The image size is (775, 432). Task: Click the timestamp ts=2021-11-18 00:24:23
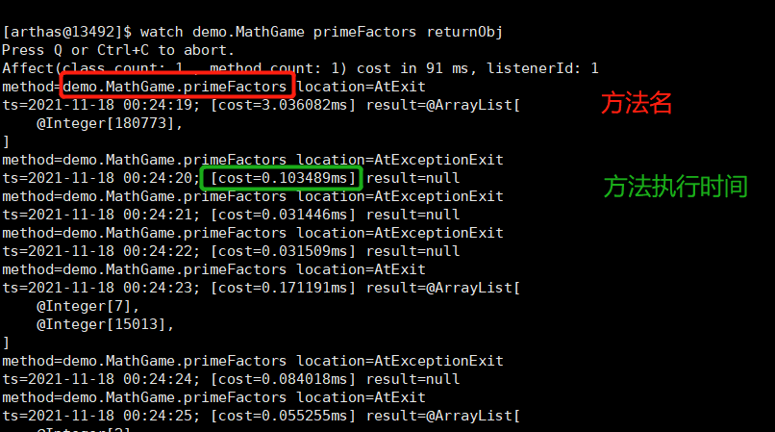pyautogui.click(x=99, y=288)
